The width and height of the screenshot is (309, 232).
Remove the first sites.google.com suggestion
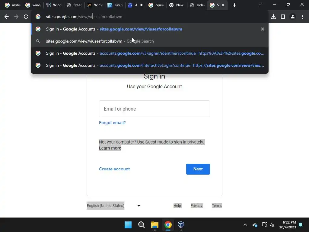tap(263, 29)
